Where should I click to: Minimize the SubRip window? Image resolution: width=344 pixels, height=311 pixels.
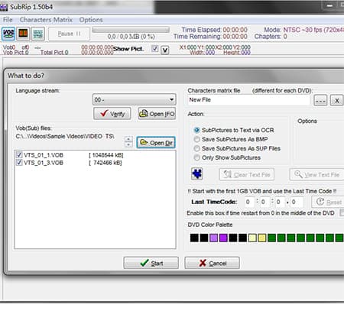tap(330, 6)
